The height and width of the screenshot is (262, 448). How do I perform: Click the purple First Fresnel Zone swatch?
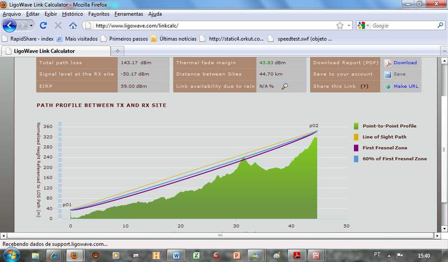[x=356, y=147]
